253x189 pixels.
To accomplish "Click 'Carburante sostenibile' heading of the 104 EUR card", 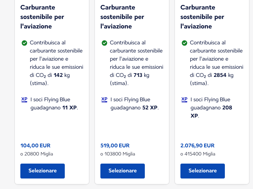I will pos(42,17).
